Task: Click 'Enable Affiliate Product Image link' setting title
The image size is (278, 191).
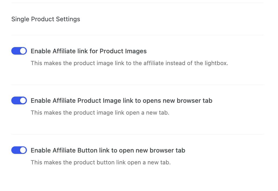Action: point(122,101)
